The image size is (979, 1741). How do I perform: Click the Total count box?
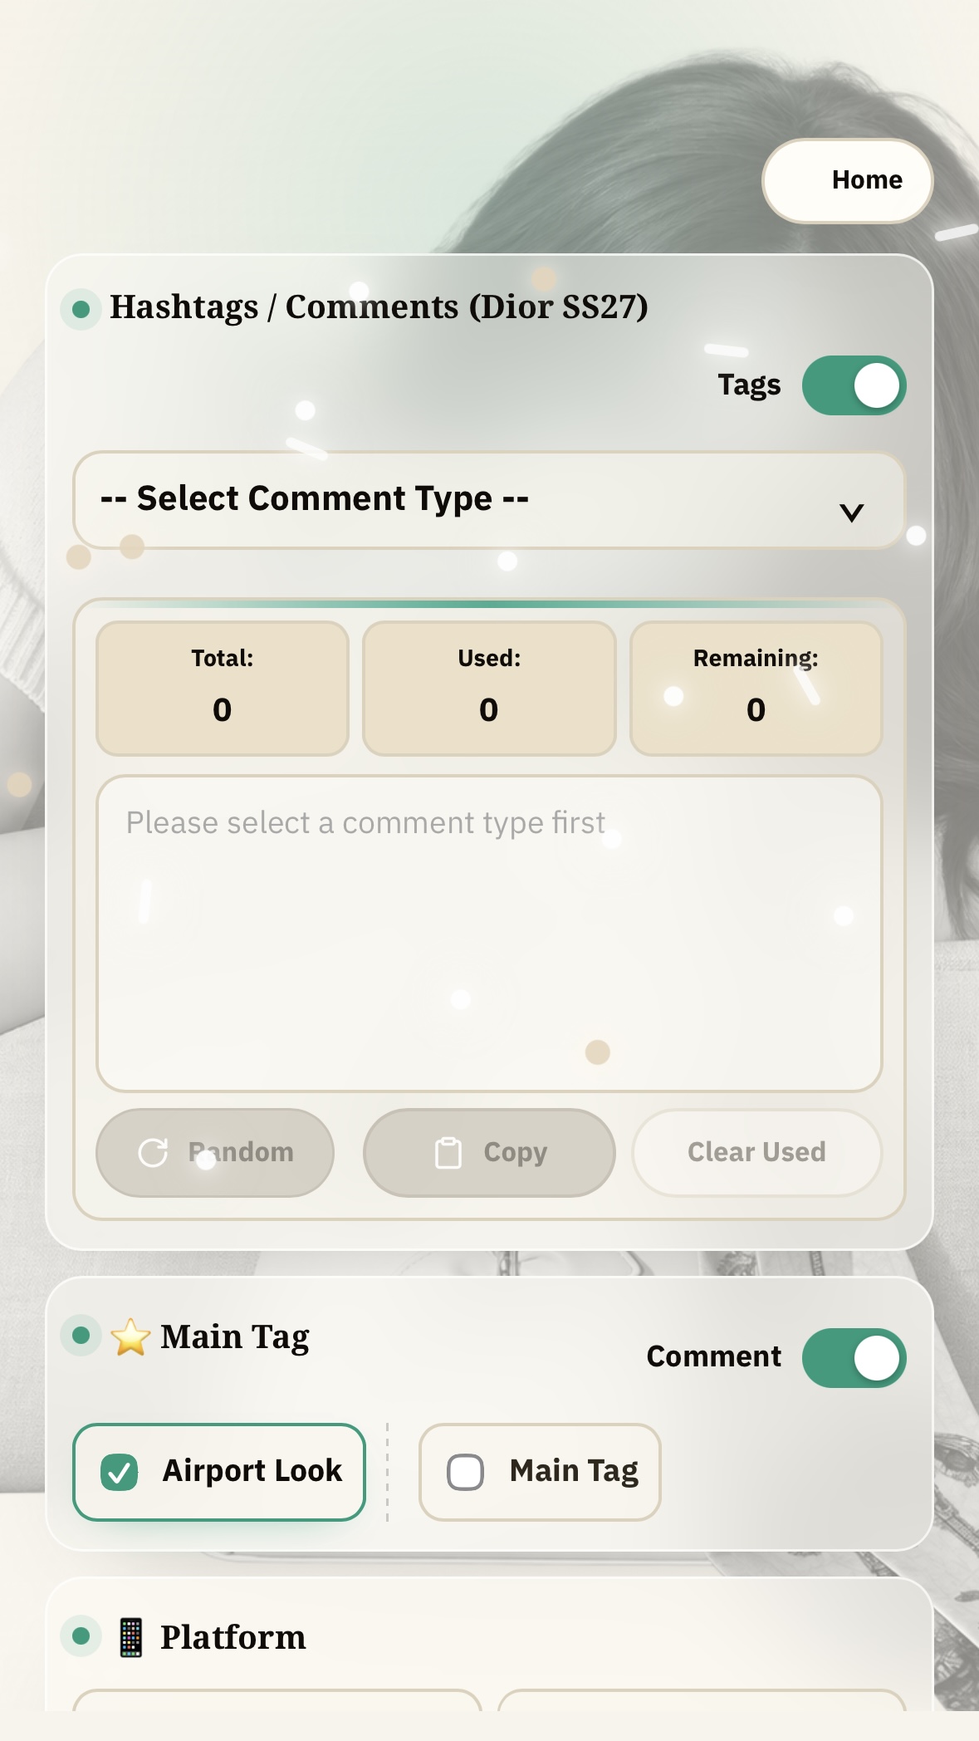222,689
